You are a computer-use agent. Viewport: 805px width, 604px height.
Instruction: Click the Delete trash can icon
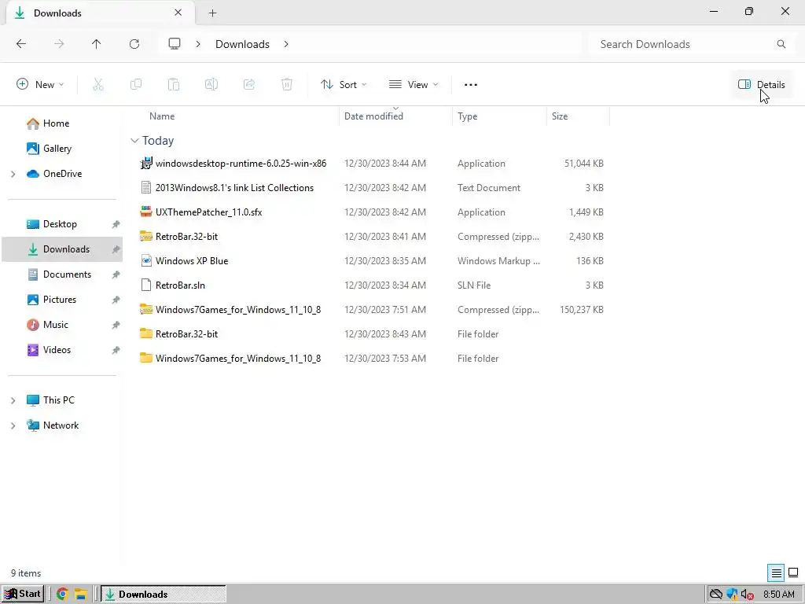point(287,85)
